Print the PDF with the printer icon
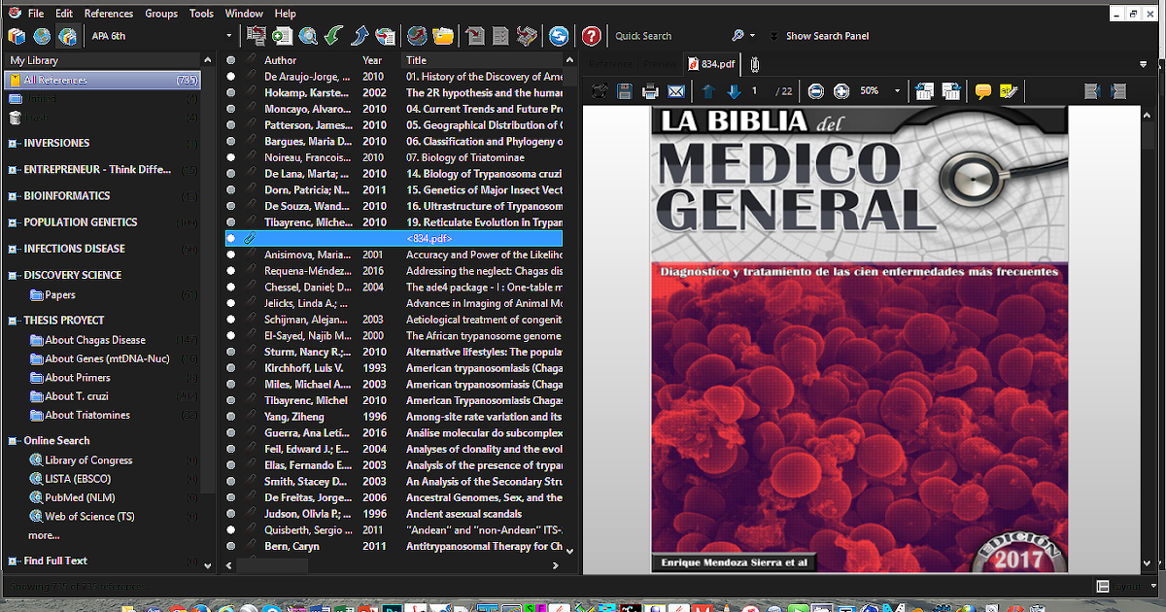Viewport: 1166px width, 612px height. point(650,91)
